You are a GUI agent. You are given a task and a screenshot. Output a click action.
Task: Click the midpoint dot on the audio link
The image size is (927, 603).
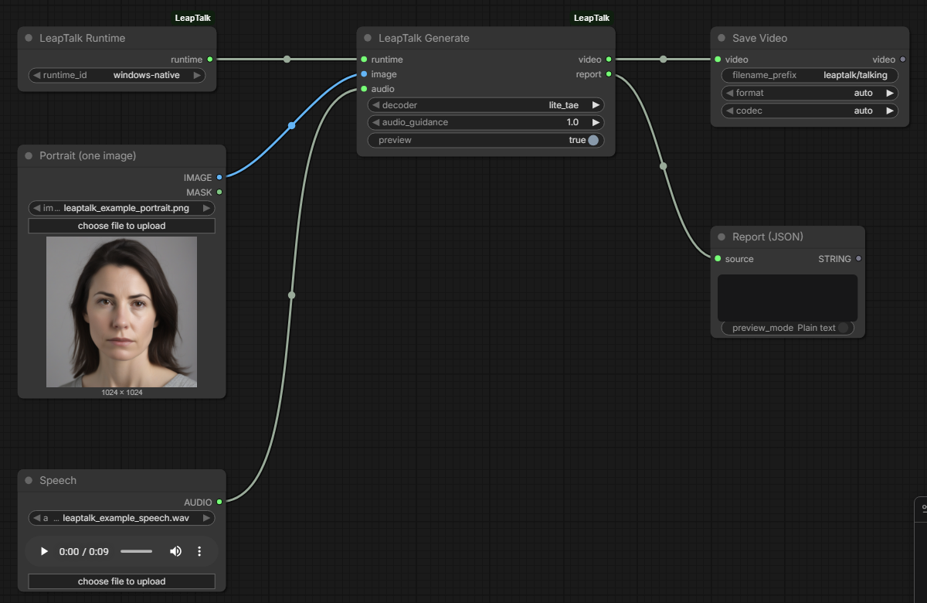click(x=291, y=295)
